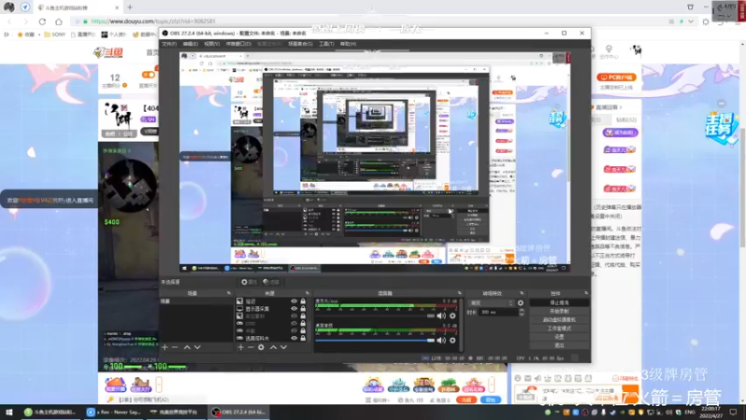Toggle visibility eye of fifth source row

[x=294, y=331]
